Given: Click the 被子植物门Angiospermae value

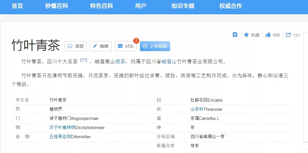Looking at the screenshot, I should [74, 118].
